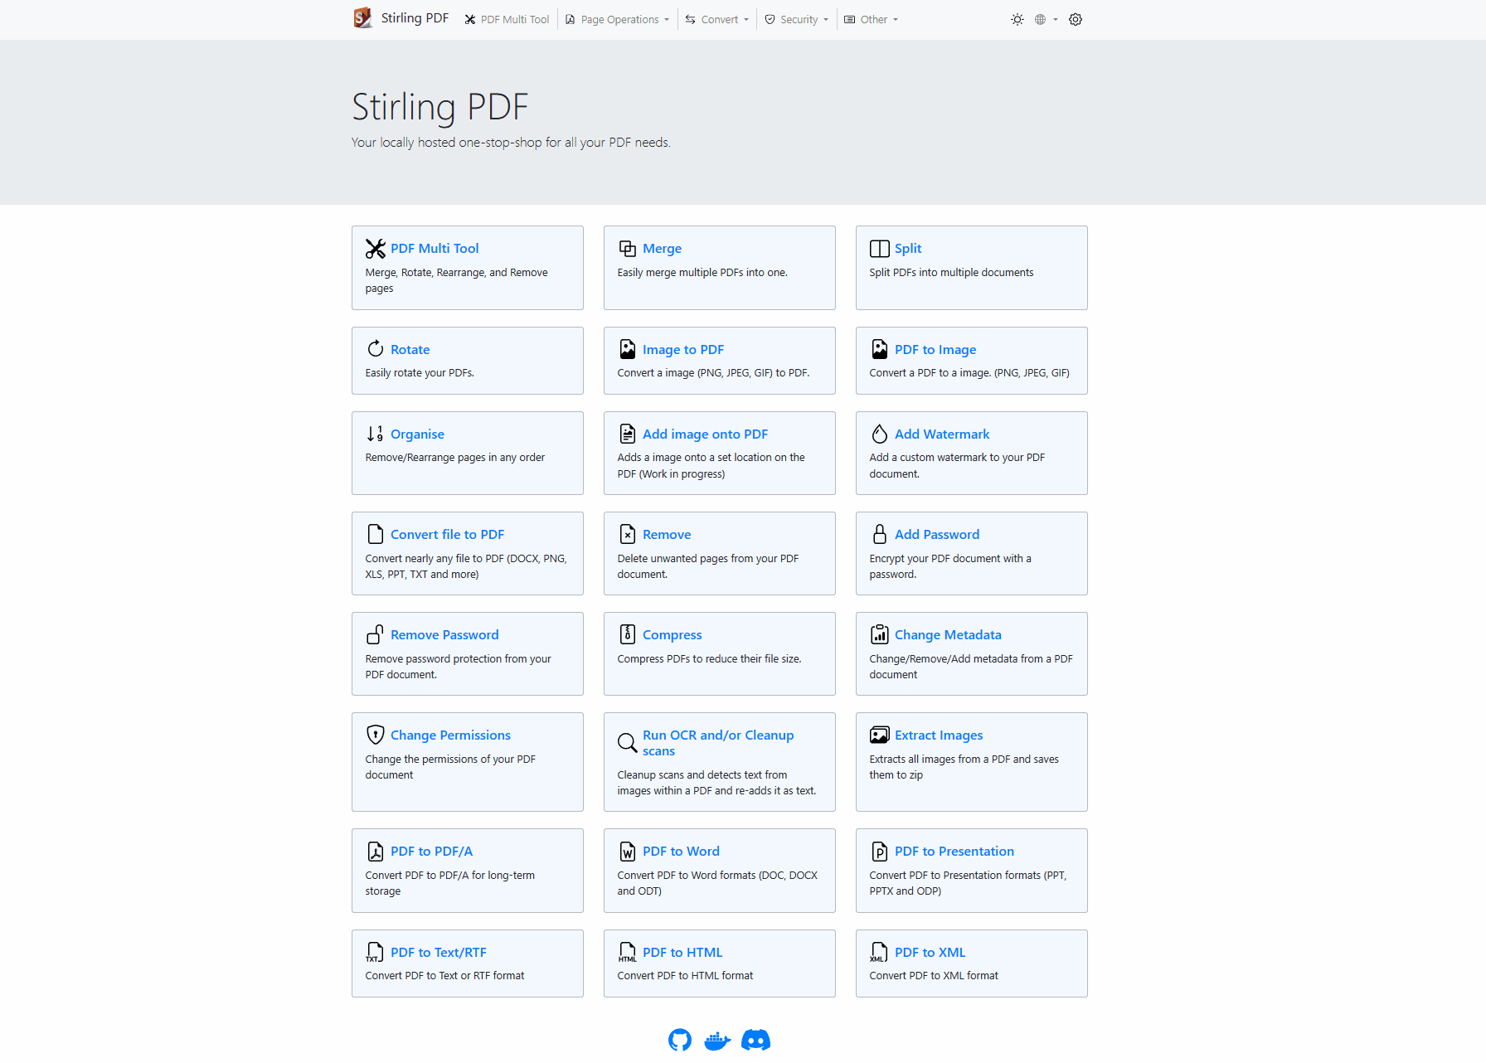Screen dimensions: 1486x1063
Task: Click the Rotate card's circular arrow icon
Action: click(x=376, y=349)
